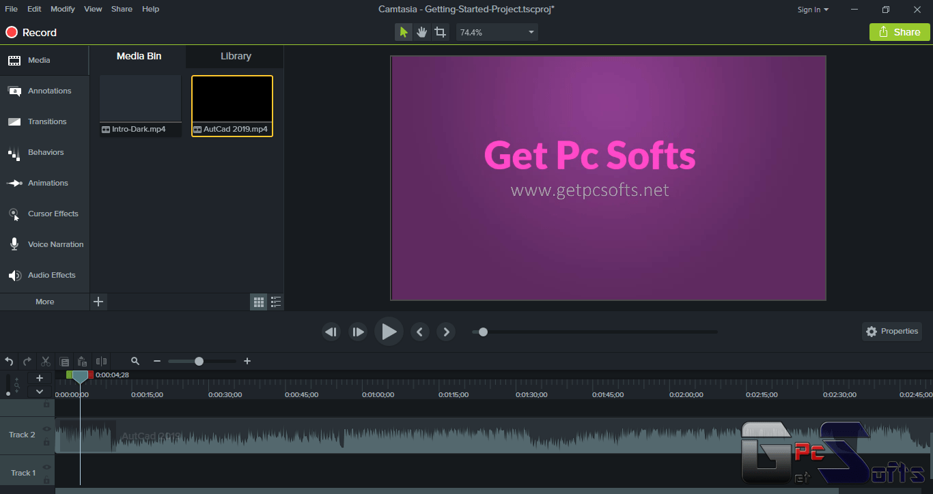Click the preview playback scrubber slider
Screen dimensions: 933x494
(595, 332)
